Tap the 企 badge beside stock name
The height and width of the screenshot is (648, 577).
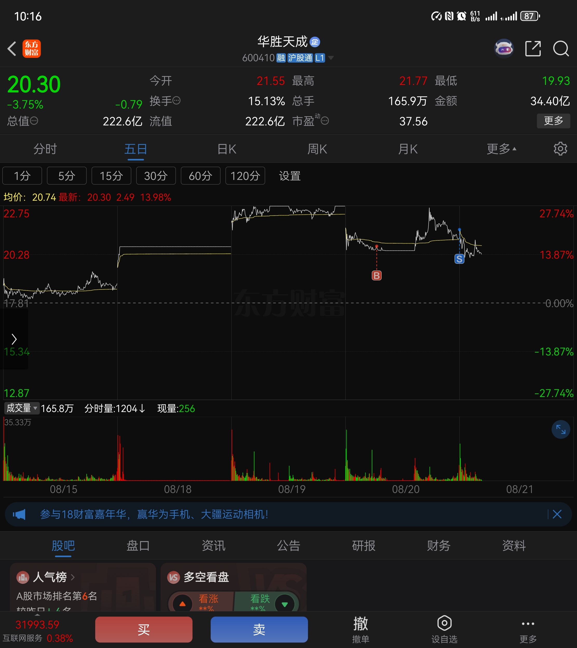point(315,42)
